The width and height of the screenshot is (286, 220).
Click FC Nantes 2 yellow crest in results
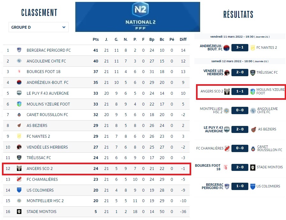[253, 48]
